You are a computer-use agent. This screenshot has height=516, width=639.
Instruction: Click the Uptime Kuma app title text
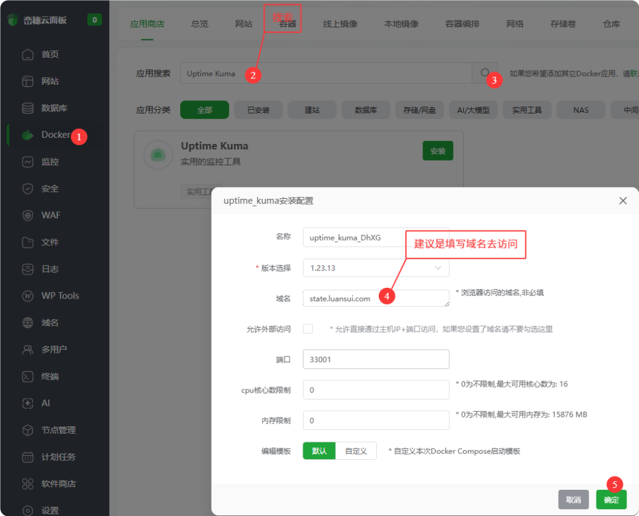pos(215,146)
